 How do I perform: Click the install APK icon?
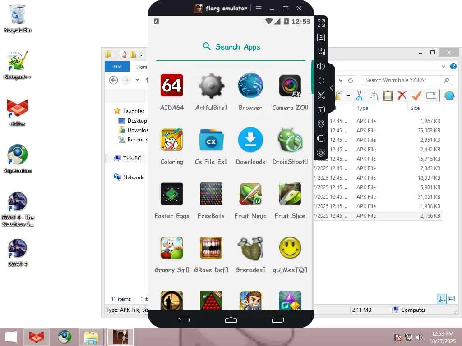coord(321,52)
